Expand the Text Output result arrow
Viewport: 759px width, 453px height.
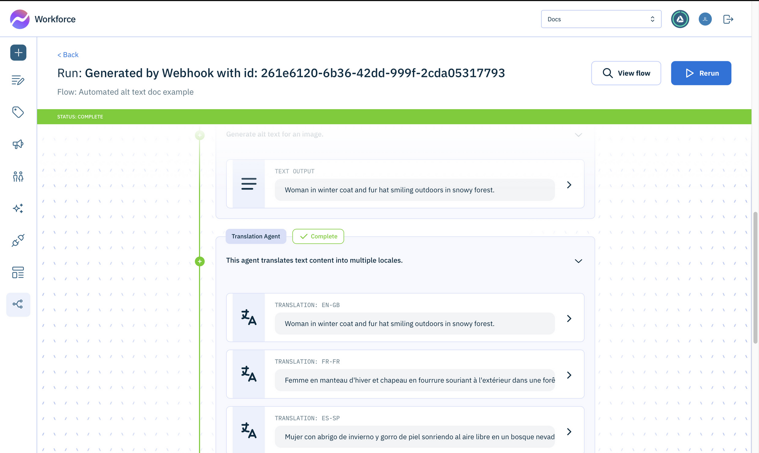[569, 185]
